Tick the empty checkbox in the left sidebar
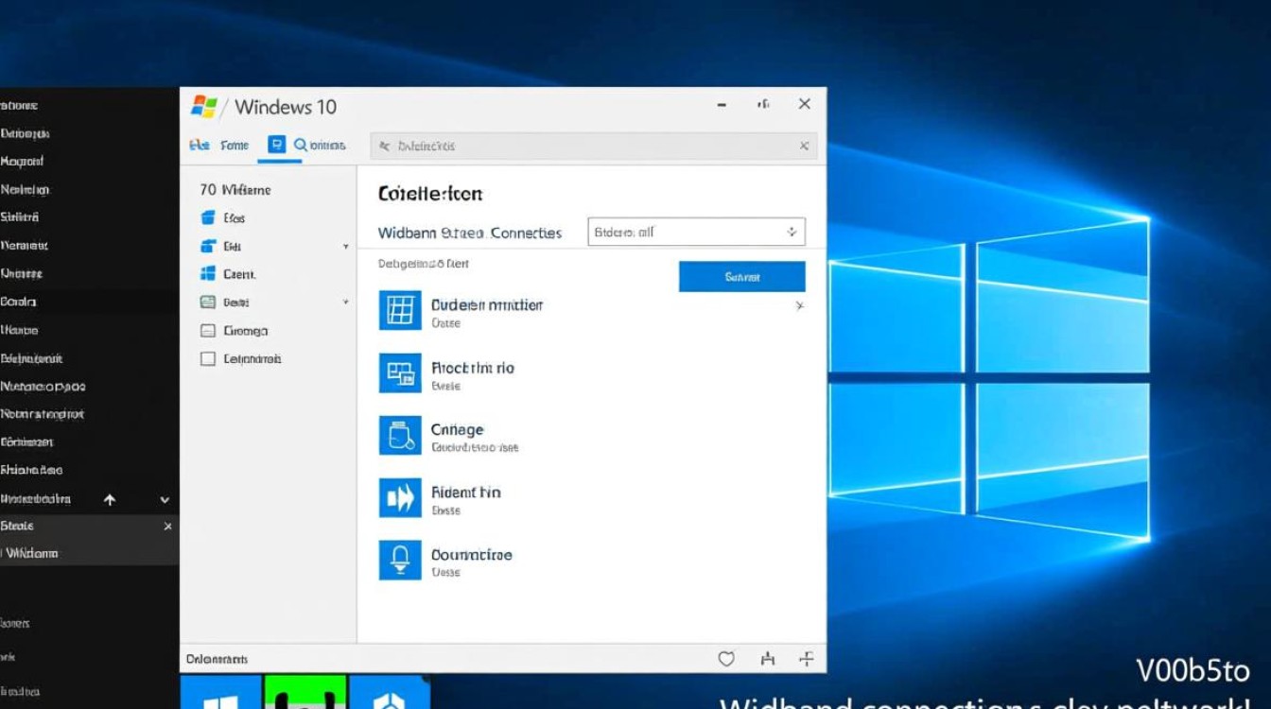1271x709 pixels. pyautogui.click(x=208, y=359)
